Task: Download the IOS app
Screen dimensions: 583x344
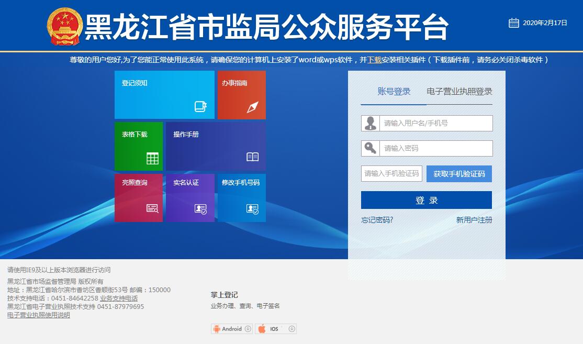Action: pyautogui.click(x=276, y=329)
